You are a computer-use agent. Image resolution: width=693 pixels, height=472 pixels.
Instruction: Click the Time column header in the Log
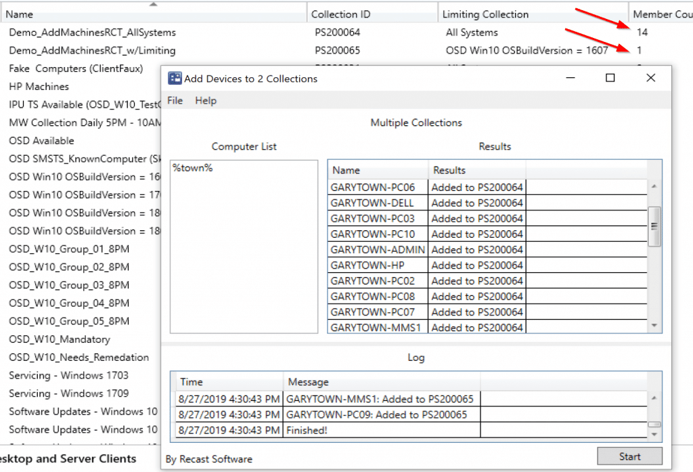click(x=193, y=381)
